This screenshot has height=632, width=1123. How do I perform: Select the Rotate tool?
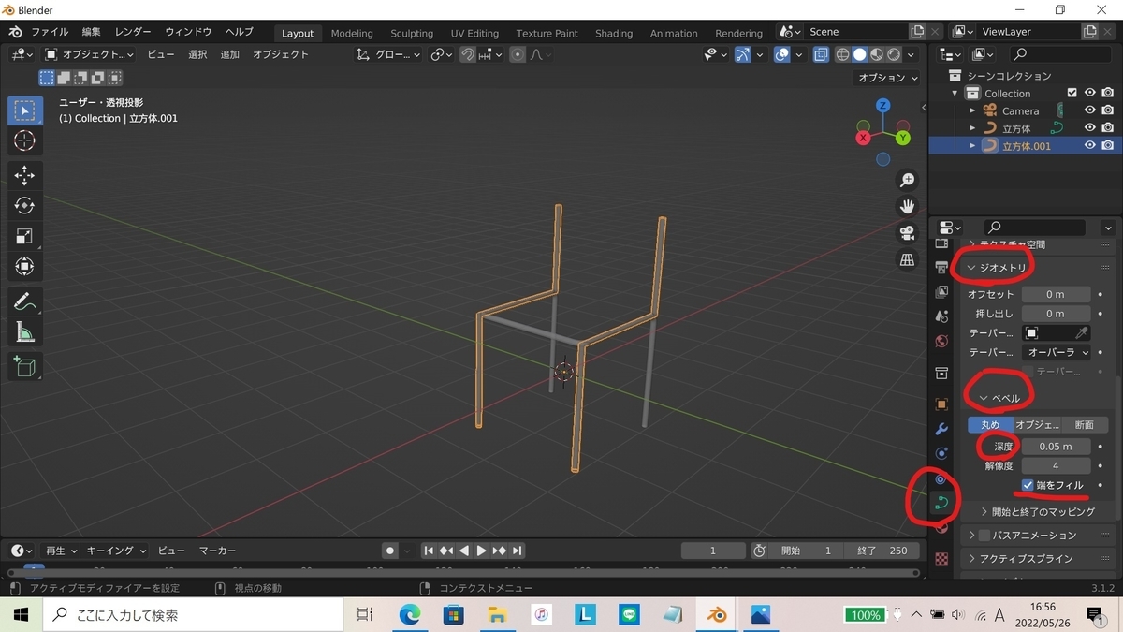[25, 205]
